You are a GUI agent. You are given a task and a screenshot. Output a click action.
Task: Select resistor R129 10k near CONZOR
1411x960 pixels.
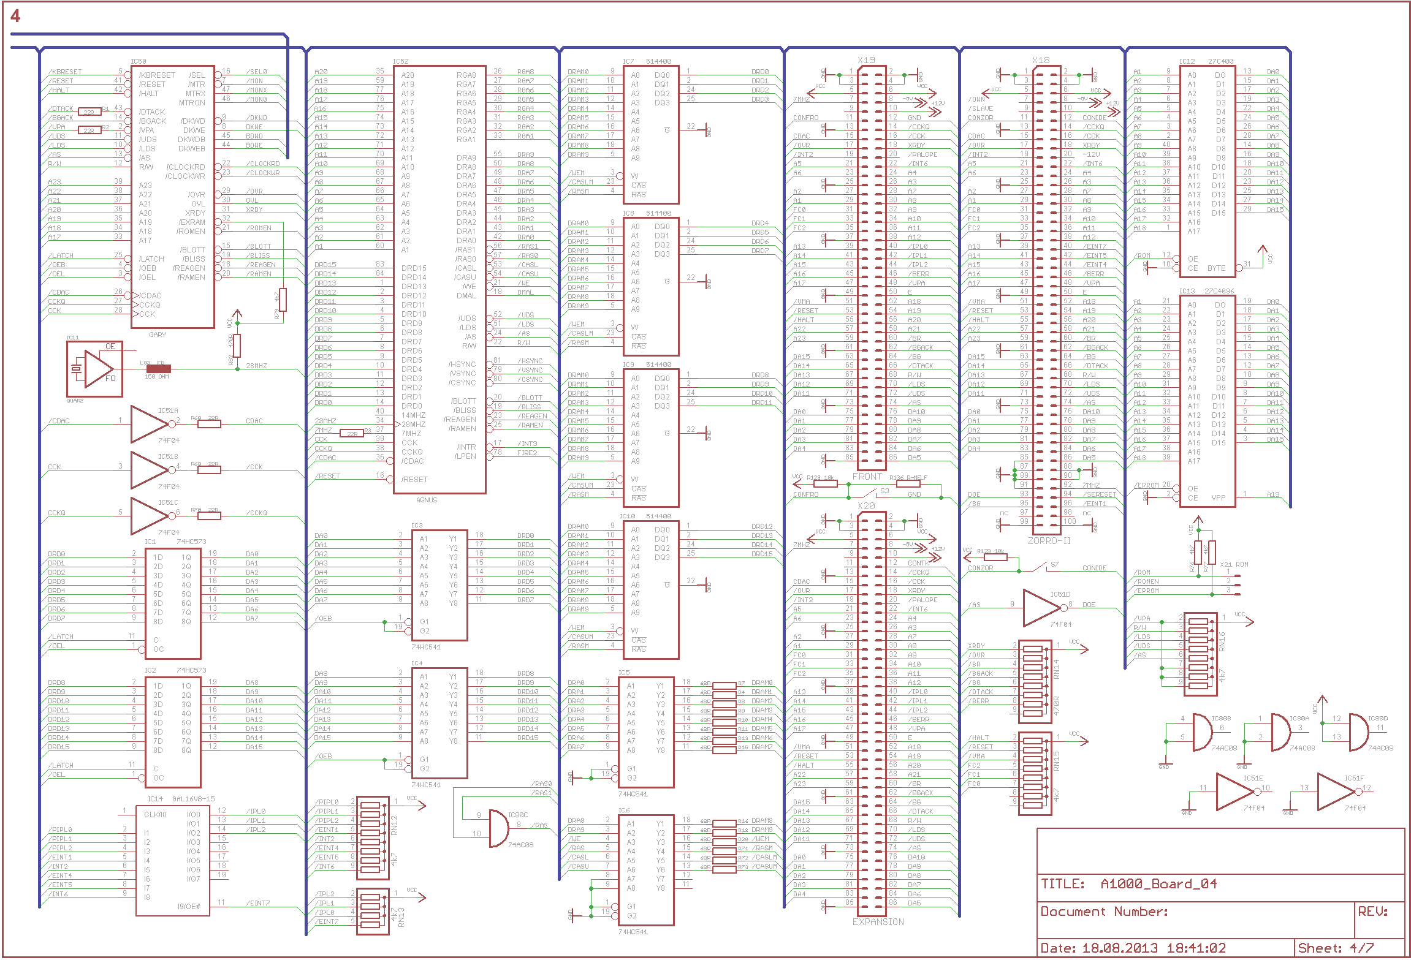pyautogui.click(x=995, y=557)
